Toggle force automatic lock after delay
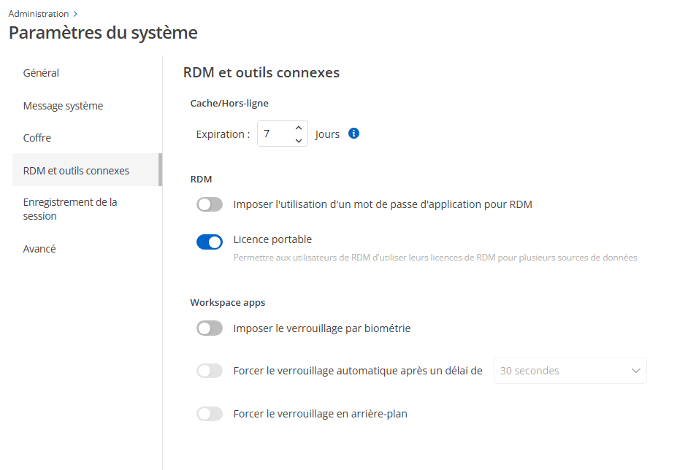 pos(210,371)
